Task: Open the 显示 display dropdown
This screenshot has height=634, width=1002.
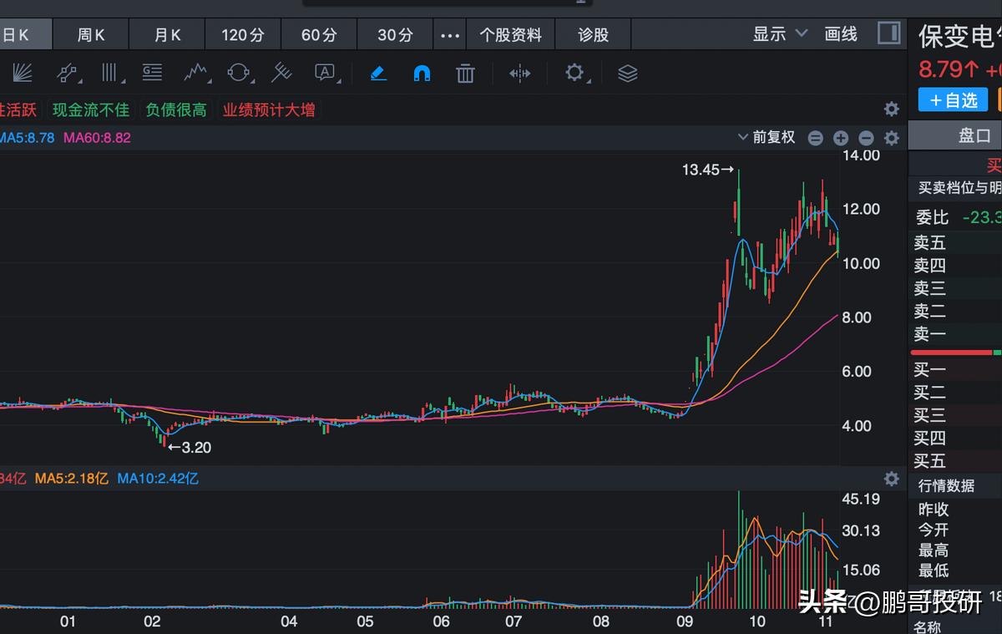Action: (x=780, y=34)
